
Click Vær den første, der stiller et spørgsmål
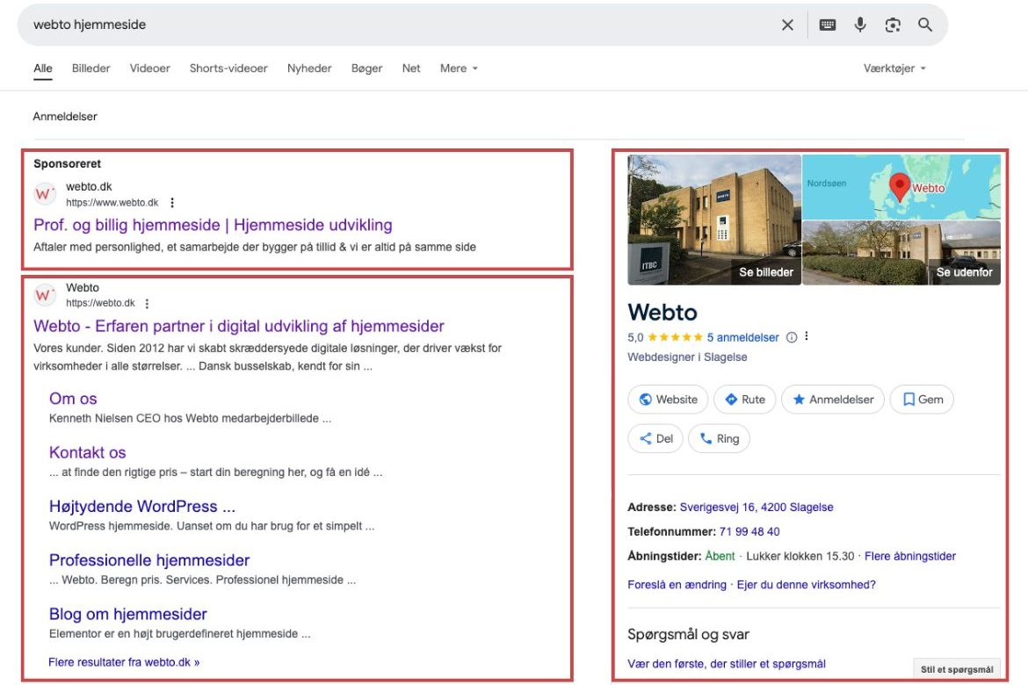pos(727,663)
